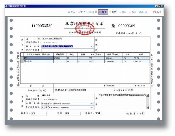Image resolution: width=175 pixels, height=136 pixels.
Task: Click the 复制 copy toolbar button
Action: tap(93, 12)
